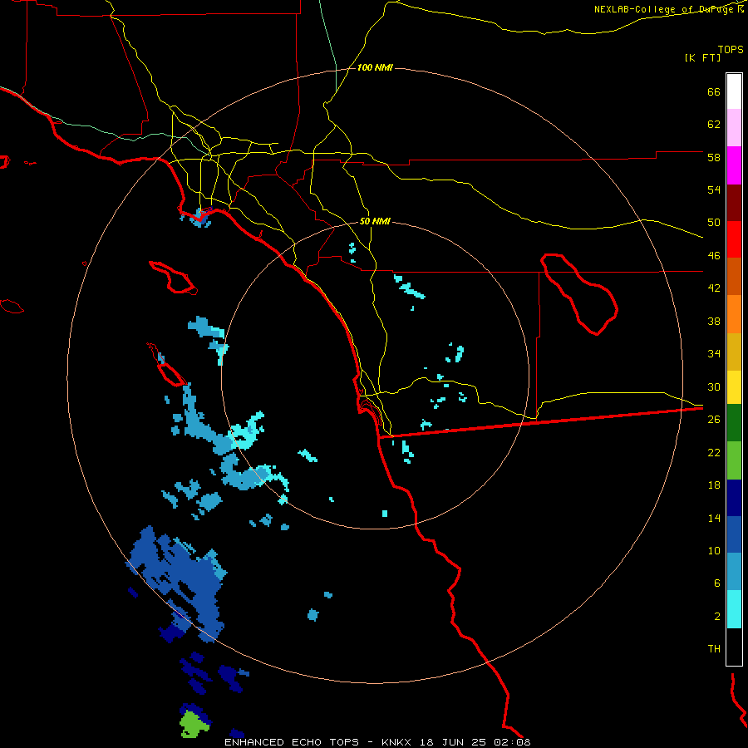Select the 58 legend value
The width and height of the screenshot is (748, 748).
(x=714, y=157)
